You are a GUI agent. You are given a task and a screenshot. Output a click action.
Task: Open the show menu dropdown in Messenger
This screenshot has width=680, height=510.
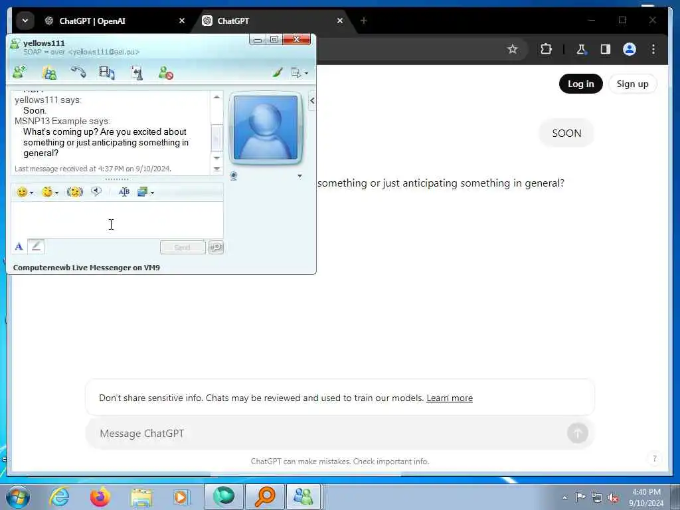(299, 73)
